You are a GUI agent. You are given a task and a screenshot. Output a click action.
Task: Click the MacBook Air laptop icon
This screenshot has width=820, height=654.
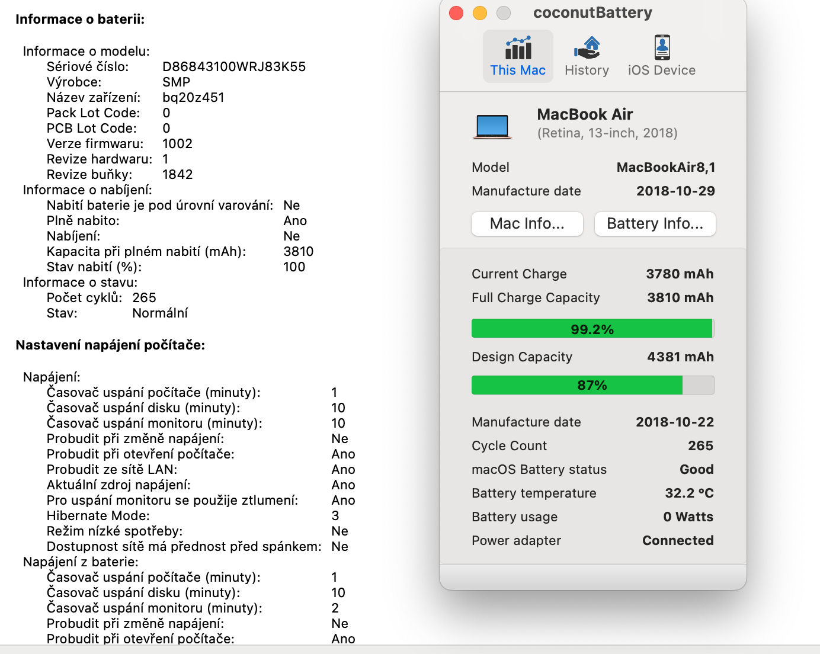(x=492, y=126)
